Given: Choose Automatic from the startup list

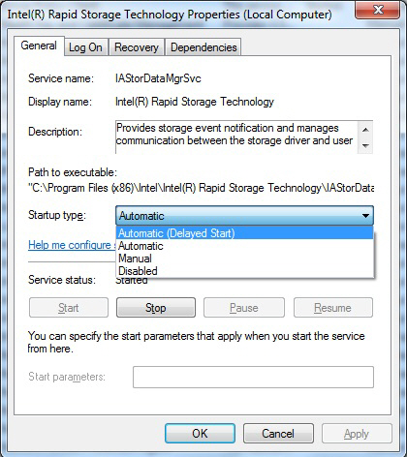Looking at the screenshot, I should coord(244,246).
